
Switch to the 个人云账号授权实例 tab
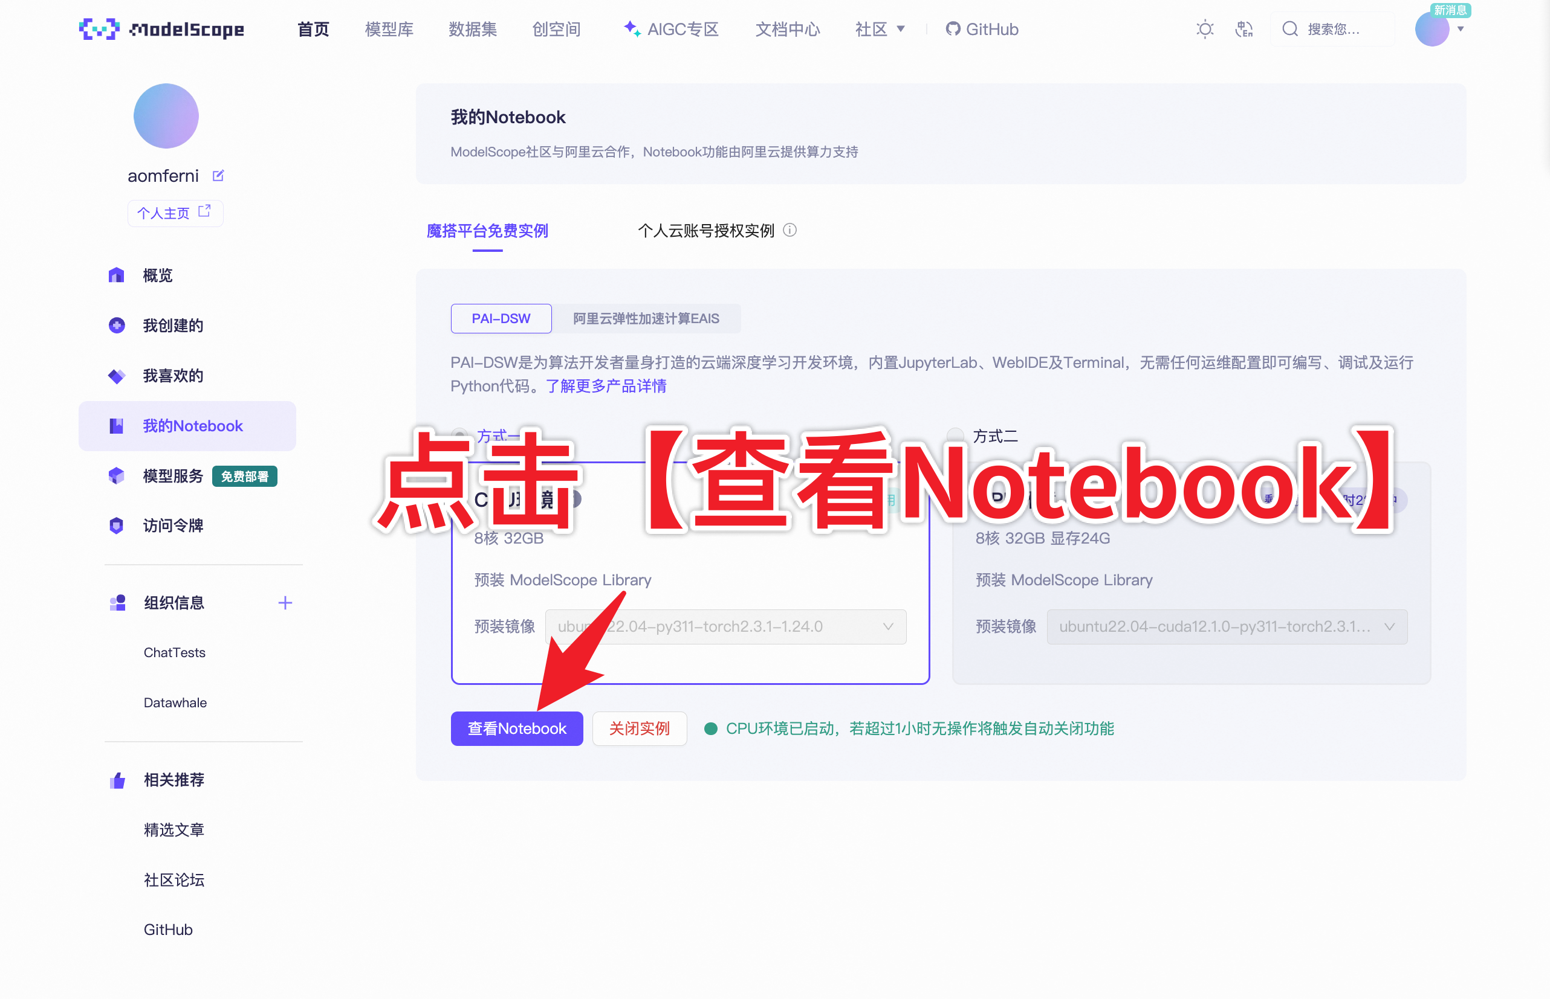point(706,230)
